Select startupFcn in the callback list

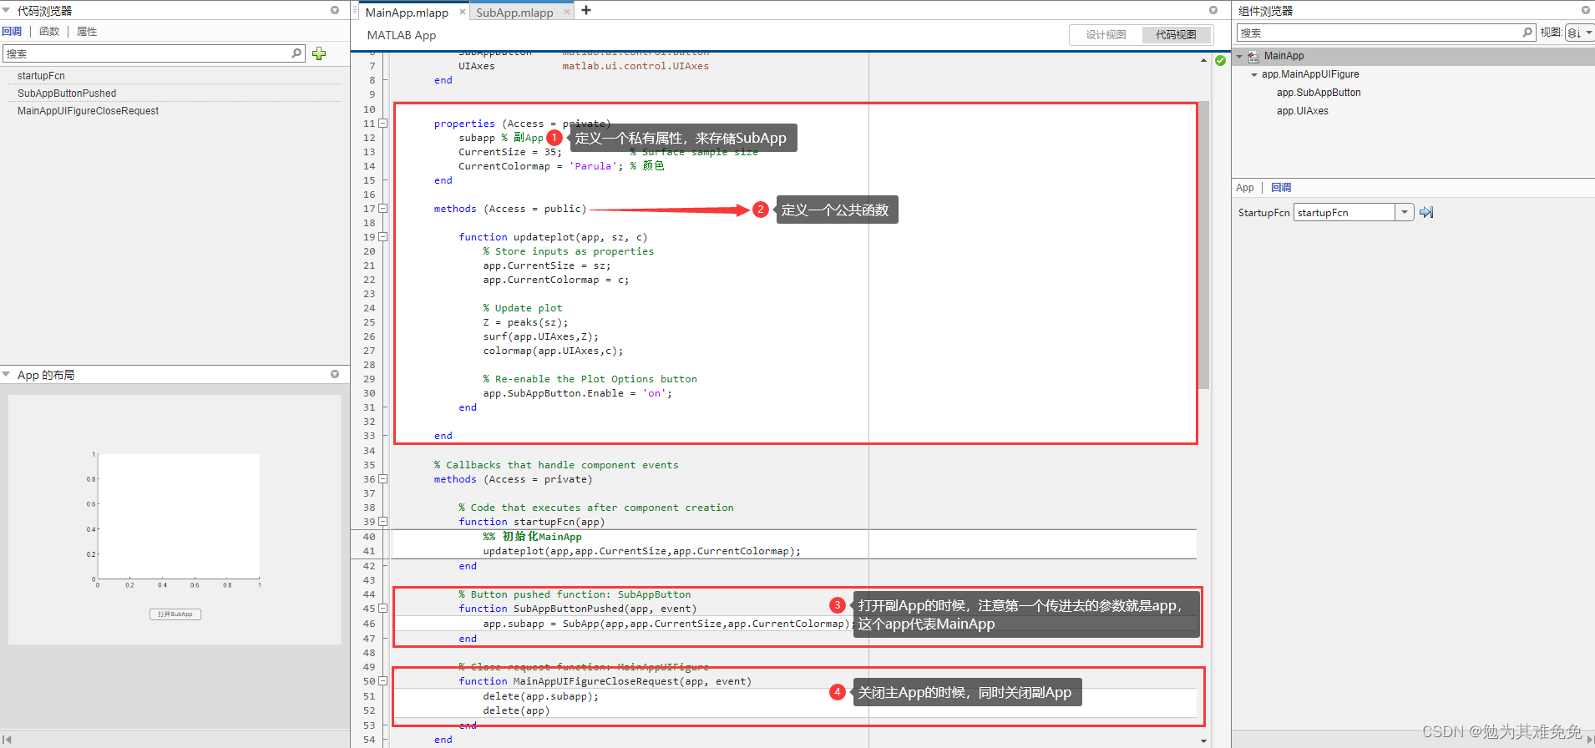pyautogui.click(x=41, y=76)
